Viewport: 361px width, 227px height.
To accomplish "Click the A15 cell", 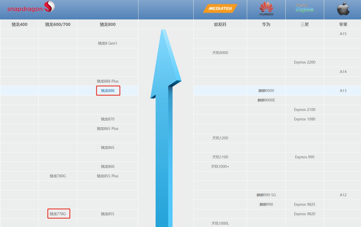I will coord(343,34).
